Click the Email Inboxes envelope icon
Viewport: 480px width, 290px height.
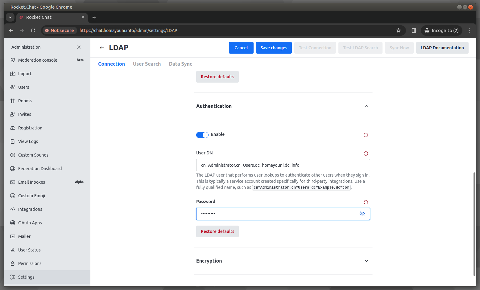coord(13,182)
